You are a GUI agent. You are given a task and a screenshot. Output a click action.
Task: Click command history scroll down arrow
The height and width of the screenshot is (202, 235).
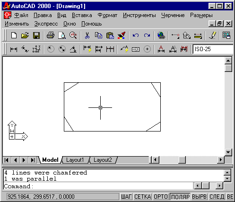227,178
